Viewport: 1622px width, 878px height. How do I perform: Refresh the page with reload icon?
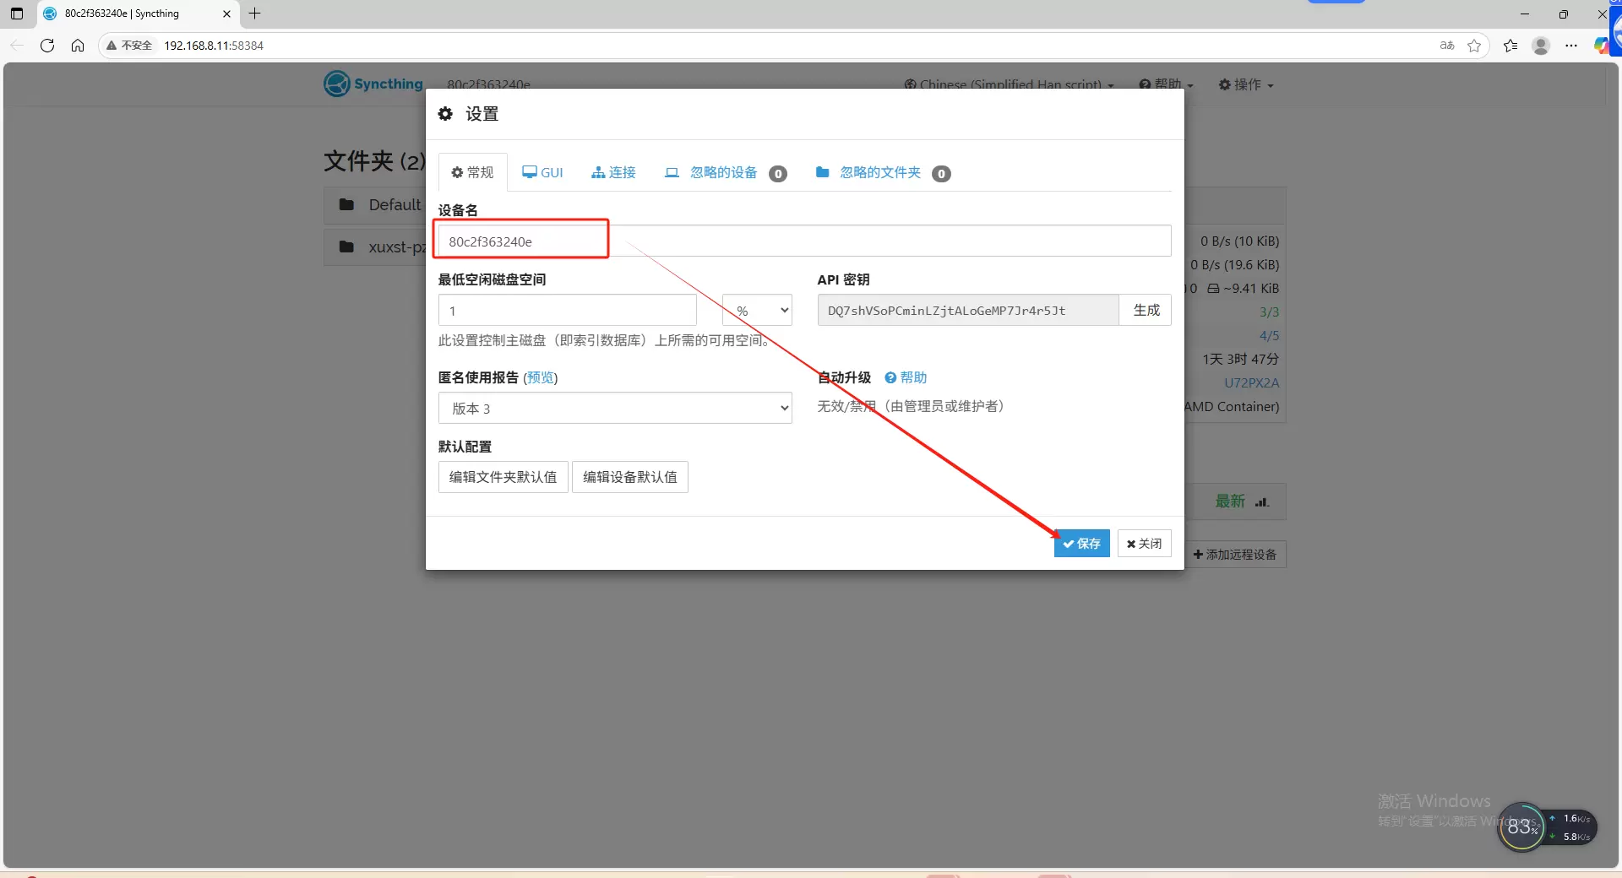coord(47,46)
